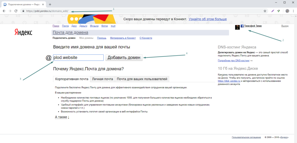Close the Подключение домена browser tab
The image size is (297, 143).
click(43, 4)
